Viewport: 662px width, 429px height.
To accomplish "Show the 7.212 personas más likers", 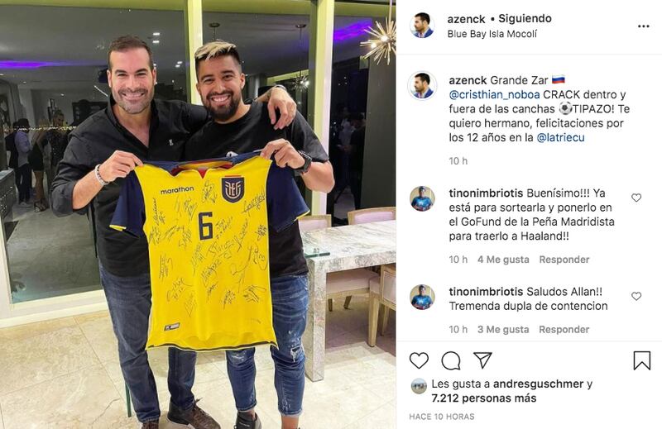I will [x=484, y=398].
